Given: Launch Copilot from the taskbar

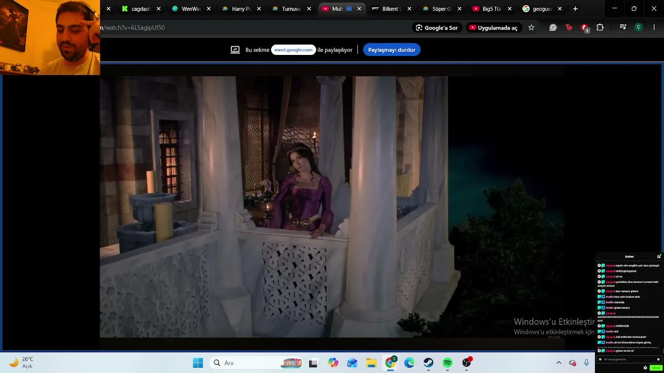Looking at the screenshot, I should 333,363.
